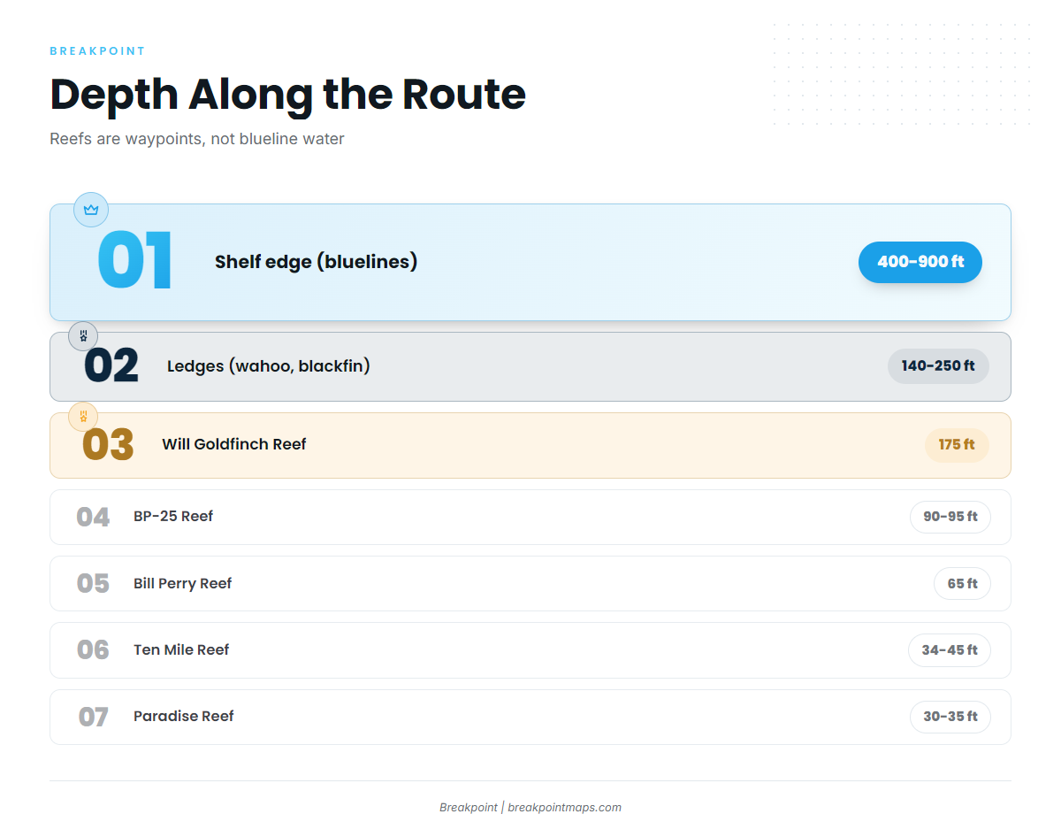Screen dimensions: 1061x837
Task: Click the 175 ft badge
Action: 957,445
